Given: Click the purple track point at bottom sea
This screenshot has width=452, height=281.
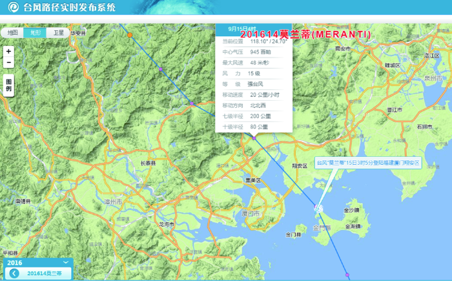Looking at the screenshot, I should [347, 275].
